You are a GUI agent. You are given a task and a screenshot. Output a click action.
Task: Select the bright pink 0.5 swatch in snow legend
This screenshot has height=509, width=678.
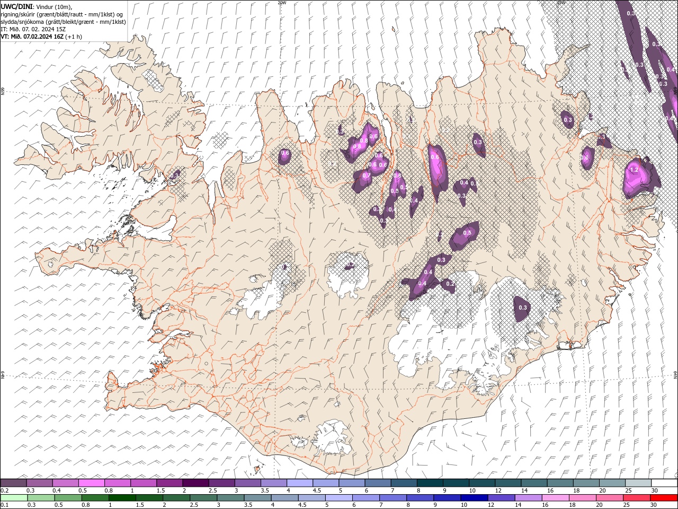[x=91, y=483]
